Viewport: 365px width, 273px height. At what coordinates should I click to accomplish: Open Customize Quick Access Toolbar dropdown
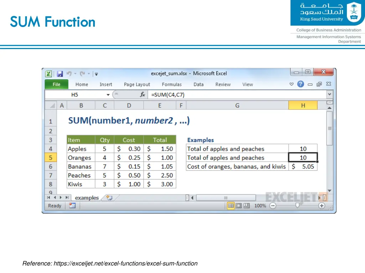coord(96,74)
